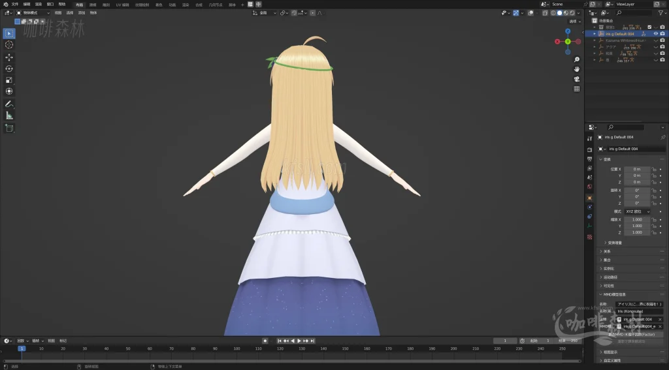Open the Object properties tab
Viewport: 669px width, 370px height.
(x=590, y=198)
